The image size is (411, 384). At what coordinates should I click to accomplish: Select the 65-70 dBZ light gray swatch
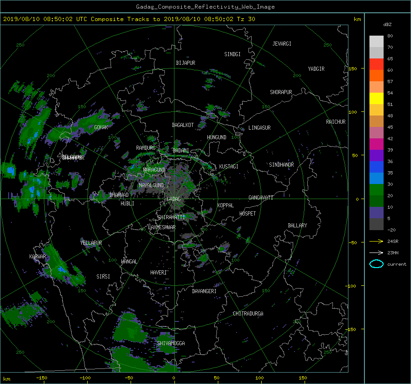point(376,53)
